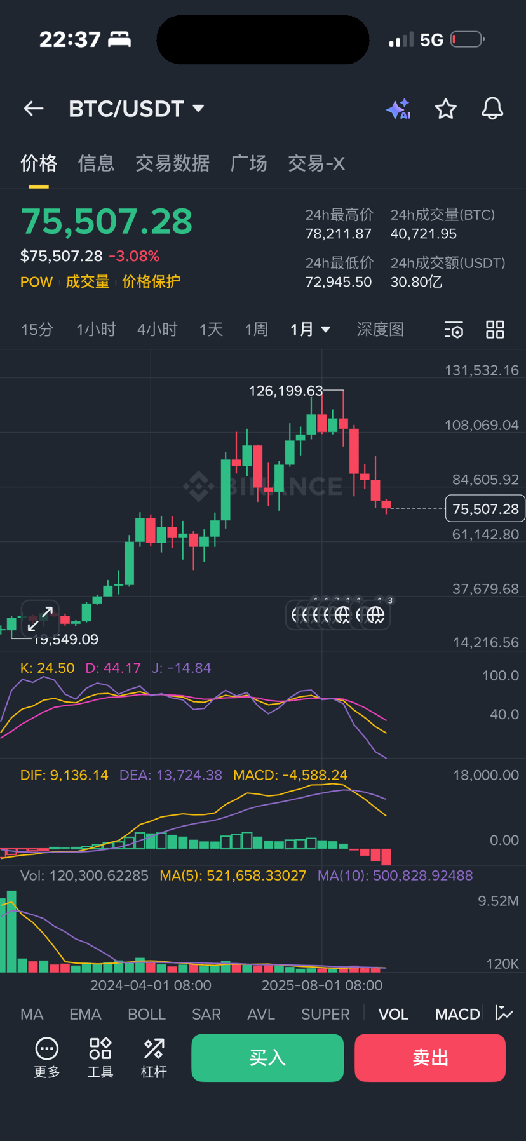Tap the 19,549.09 low marker on chart
The image size is (526, 1141).
[x=66, y=640]
